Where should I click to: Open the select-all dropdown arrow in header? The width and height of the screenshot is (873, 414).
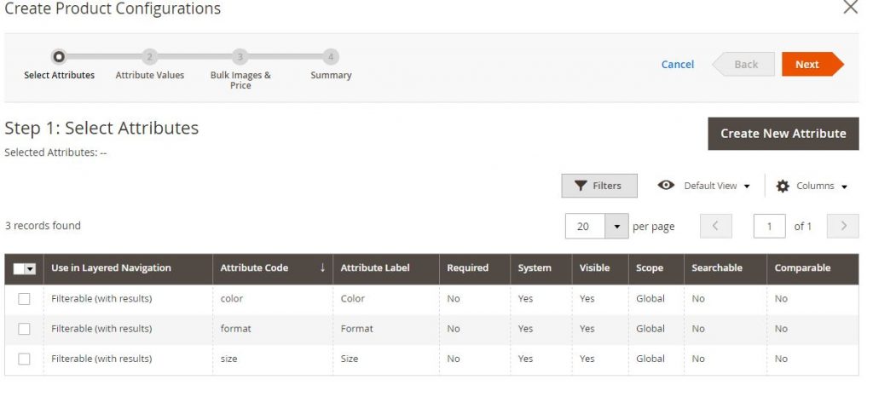click(31, 269)
